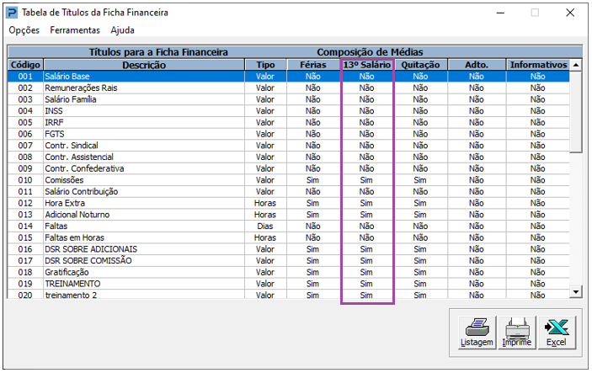Select the IRRF row

[289, 122]
